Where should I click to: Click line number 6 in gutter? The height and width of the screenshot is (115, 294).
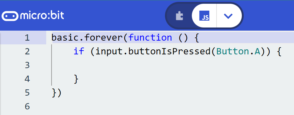[x=27, y=106]
